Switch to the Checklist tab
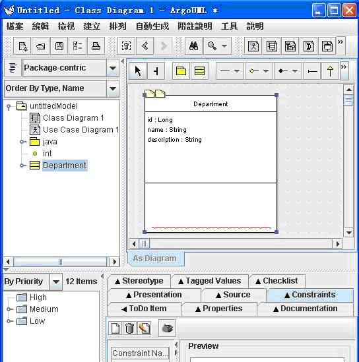359x362 pixels. (277, 281)
